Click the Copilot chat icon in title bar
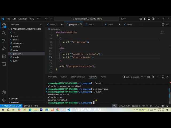The width and height of the screenshot is (171, 128). 122,19
